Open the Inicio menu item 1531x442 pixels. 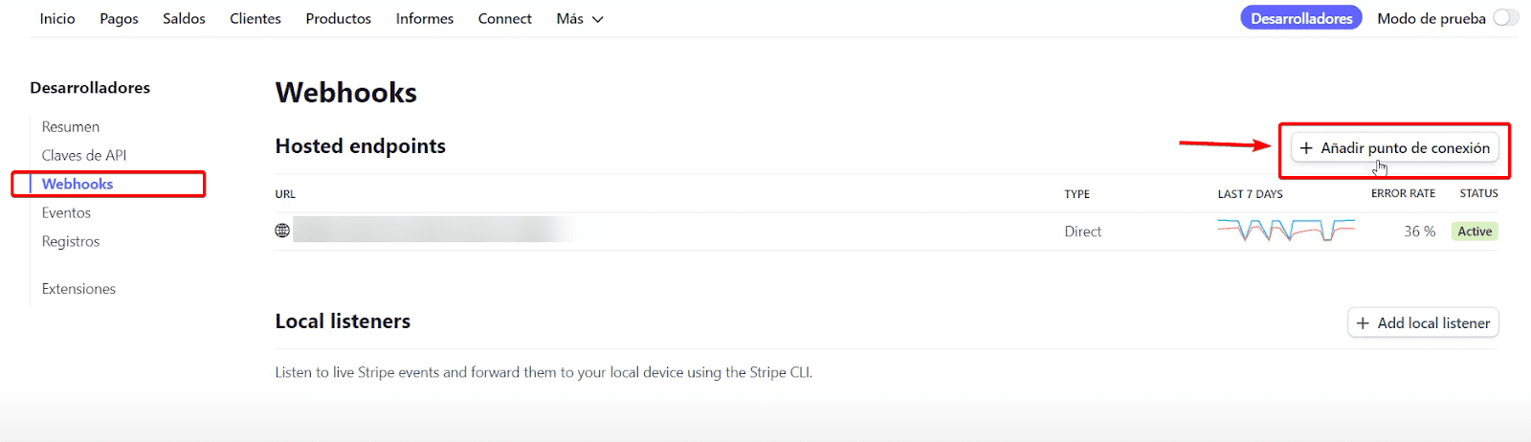[x=57, y=19]
